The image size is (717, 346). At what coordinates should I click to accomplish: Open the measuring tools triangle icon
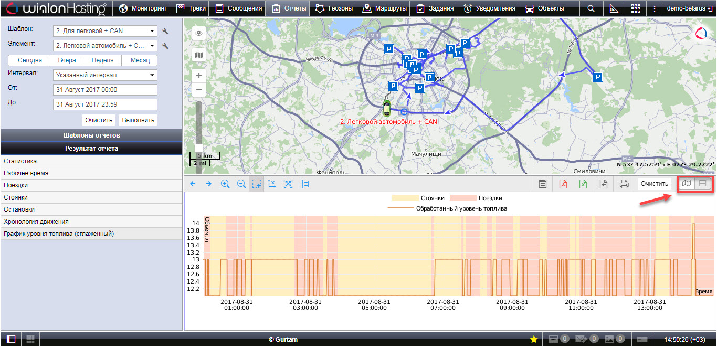(x=614, y=8)
